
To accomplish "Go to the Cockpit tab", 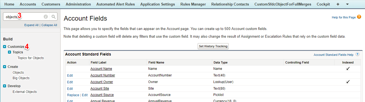I will coord(323,4).
